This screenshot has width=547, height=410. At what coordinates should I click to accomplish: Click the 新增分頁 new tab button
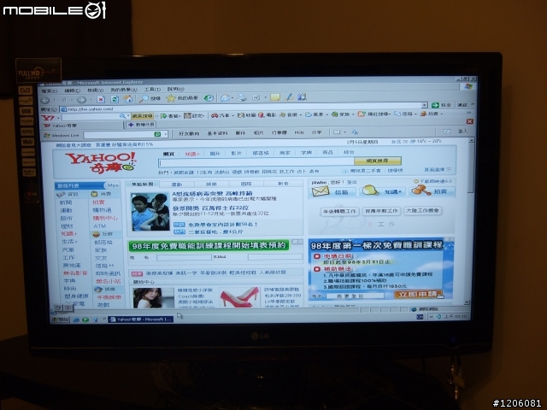(x=141, y=125)
